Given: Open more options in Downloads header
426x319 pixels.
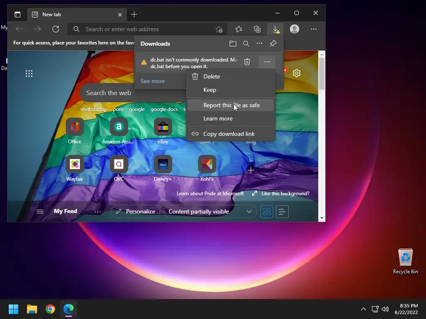Looking at the screenshot, I should [x=260, y=43].
